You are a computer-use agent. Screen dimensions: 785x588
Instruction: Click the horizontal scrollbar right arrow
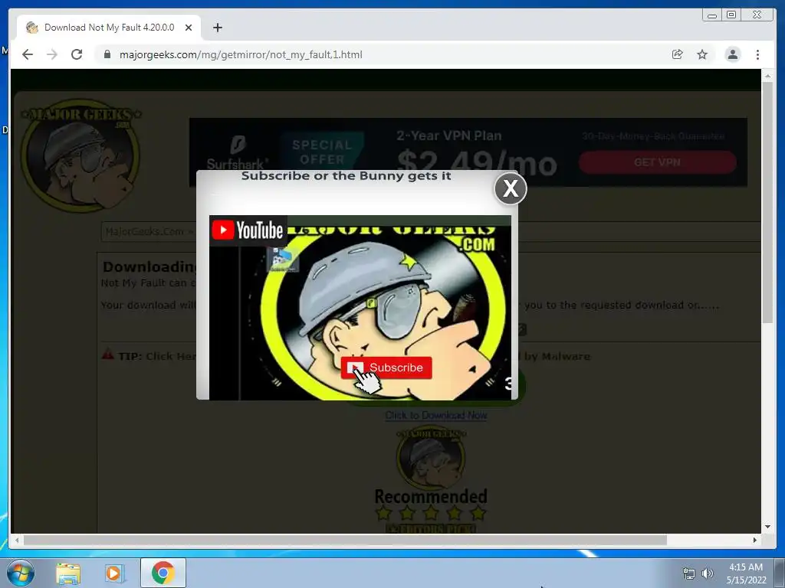pos(755,540)
